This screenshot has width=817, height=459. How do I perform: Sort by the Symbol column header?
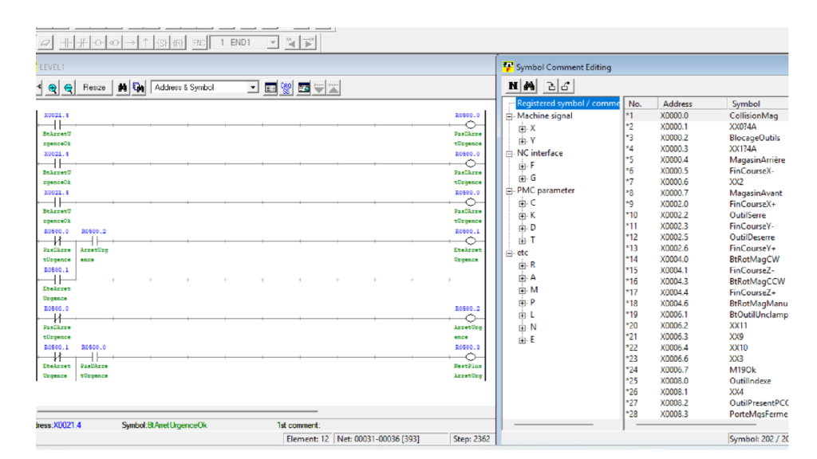click(757, 104)
